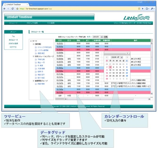Screen dimensions: 158x148
Task: Pick day 15 in the calendar
Action: click(x=127, y=70)
